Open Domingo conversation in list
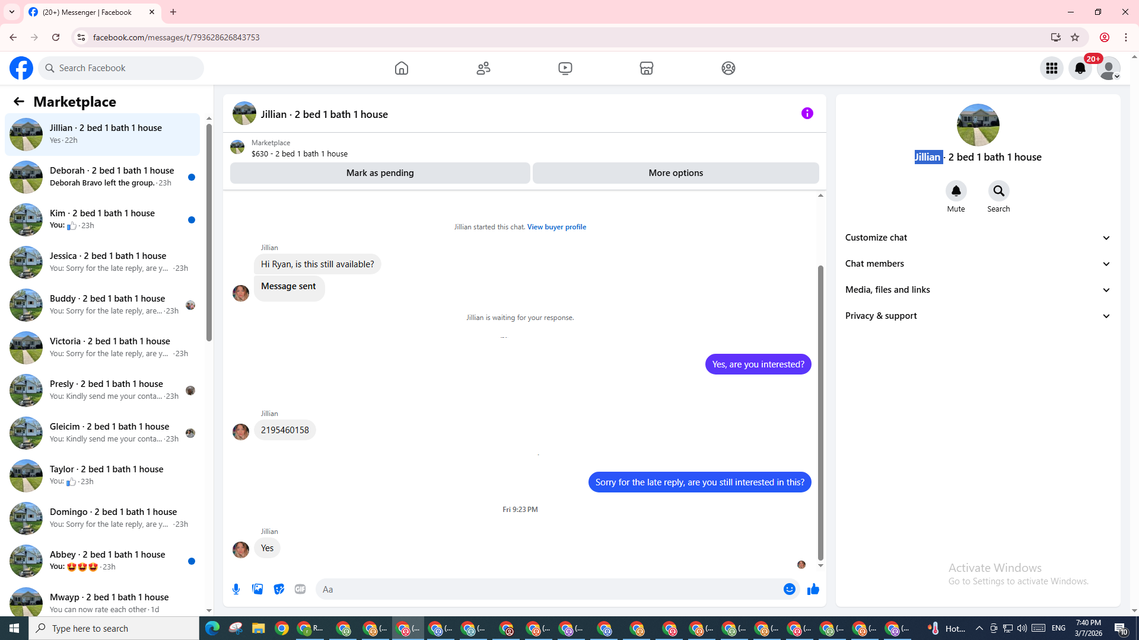The height and width of the screenshot is (640, 1139). (x=103, y=519)
